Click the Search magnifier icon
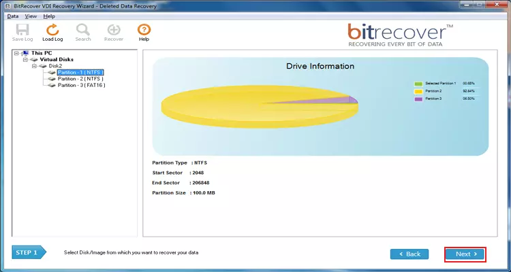The width and height of the screenshot is (511, 272). (x=82, y=30)
